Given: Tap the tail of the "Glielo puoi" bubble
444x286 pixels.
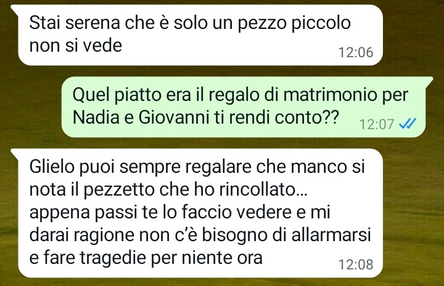Looking at the screenshot, I should click(15, 153).
